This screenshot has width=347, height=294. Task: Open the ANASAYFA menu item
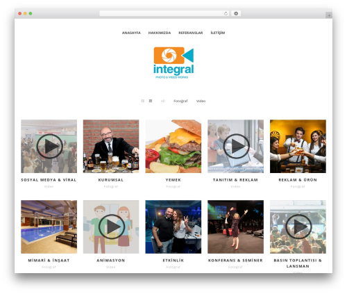tap(131, 33)
